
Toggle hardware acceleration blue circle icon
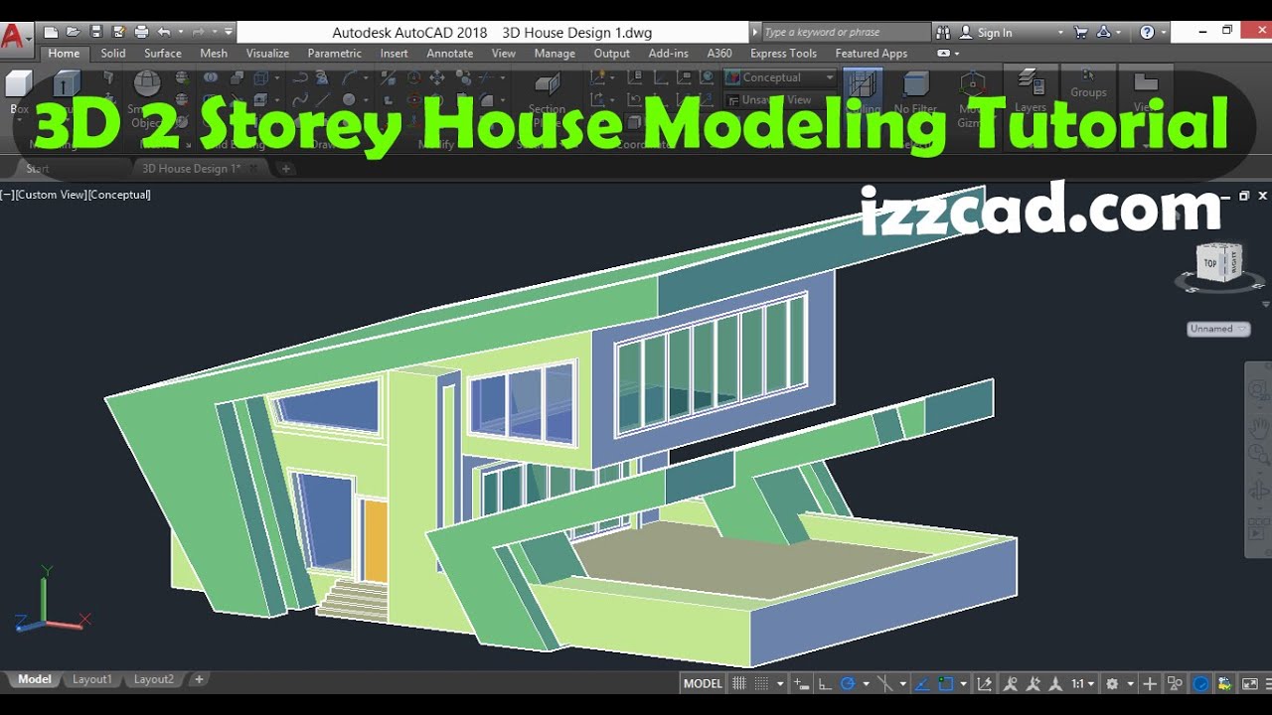pyautogui.click(x=1200, y=683)
